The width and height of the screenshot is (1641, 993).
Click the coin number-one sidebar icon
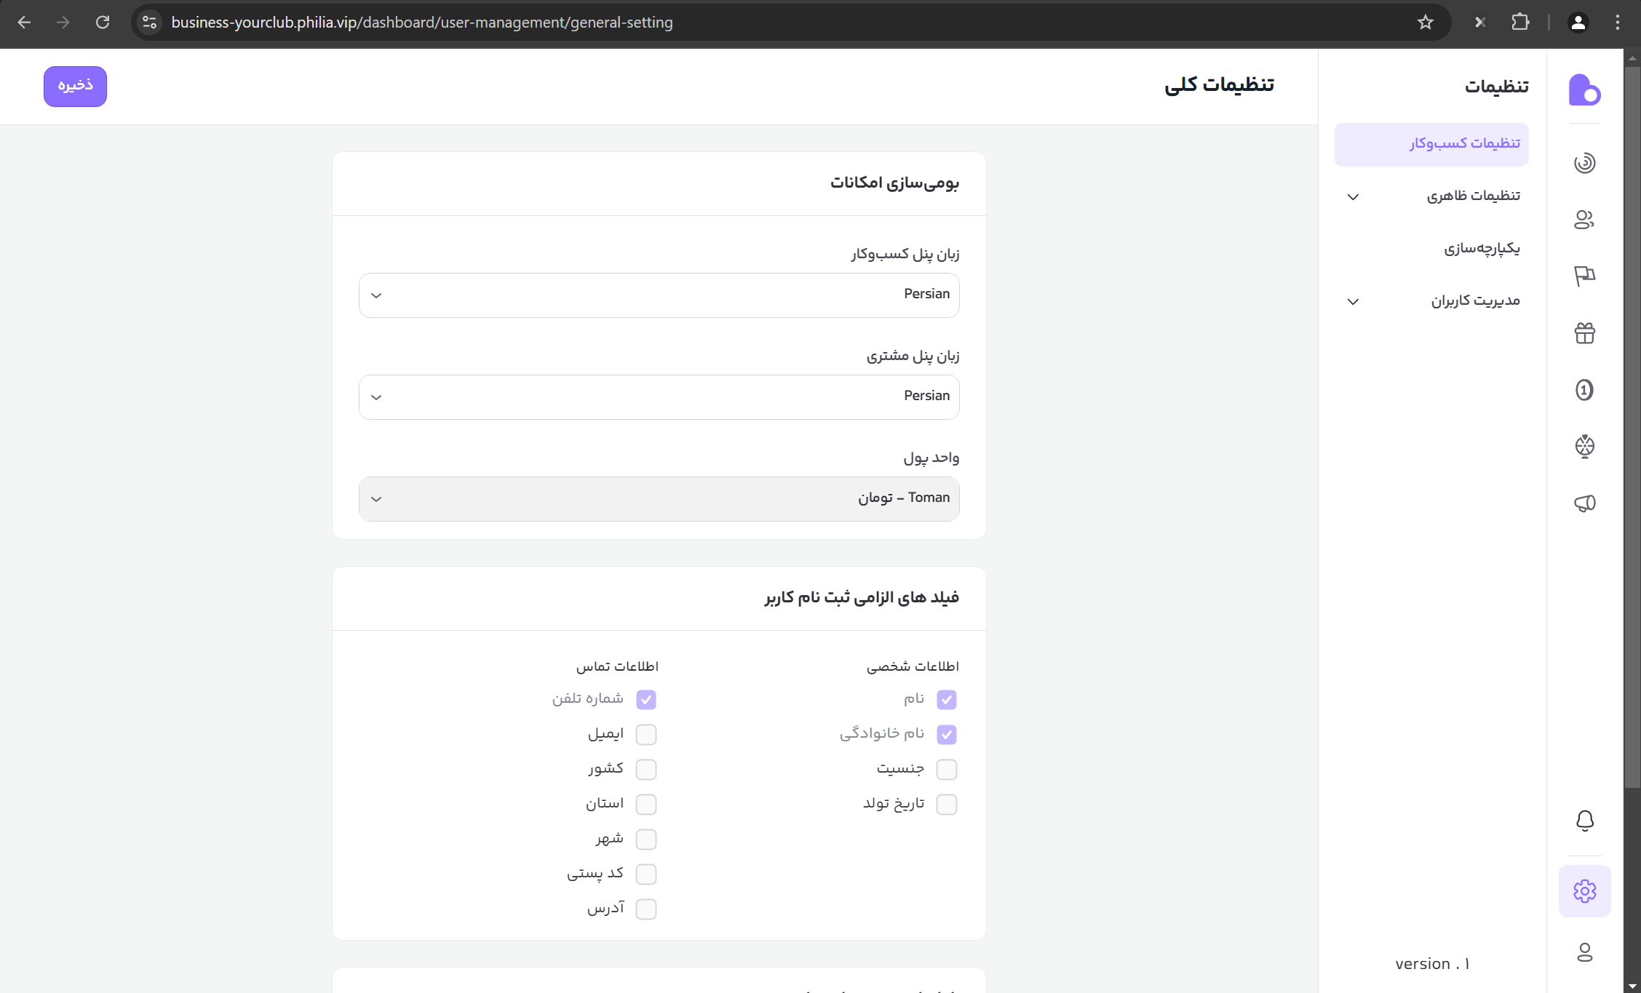(1584, 390)
